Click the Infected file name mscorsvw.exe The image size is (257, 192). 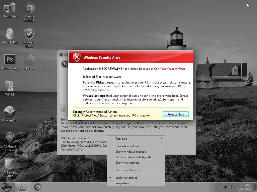pyautogui.click(x=112, y=77)
